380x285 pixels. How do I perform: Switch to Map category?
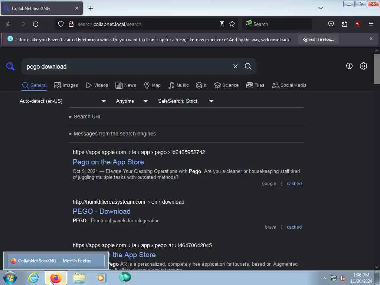[x=152, y=85]
